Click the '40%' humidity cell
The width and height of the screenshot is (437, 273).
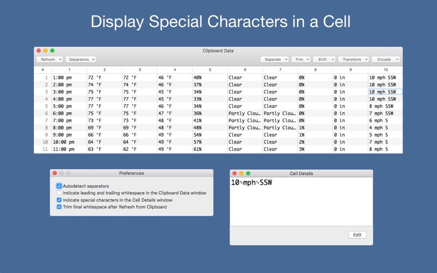coord(210,78)
